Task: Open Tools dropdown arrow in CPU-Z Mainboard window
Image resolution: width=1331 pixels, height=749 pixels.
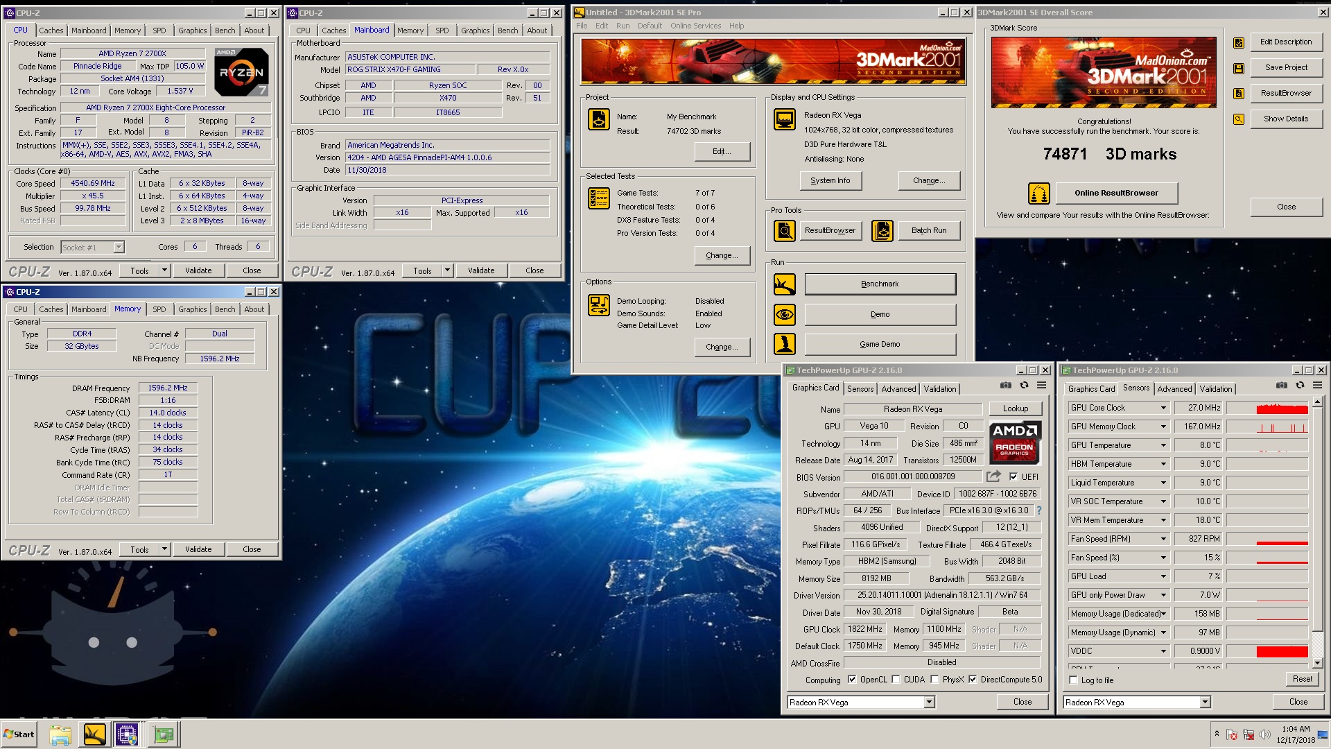Action: [x=447, y=270]
